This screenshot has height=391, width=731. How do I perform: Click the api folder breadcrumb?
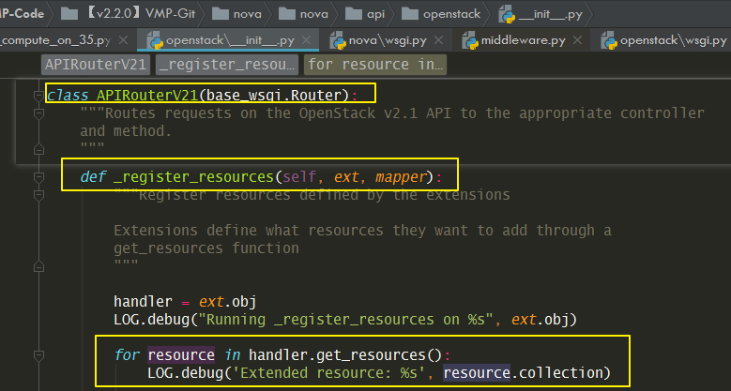pyautogui.click(x=365, y=14)
